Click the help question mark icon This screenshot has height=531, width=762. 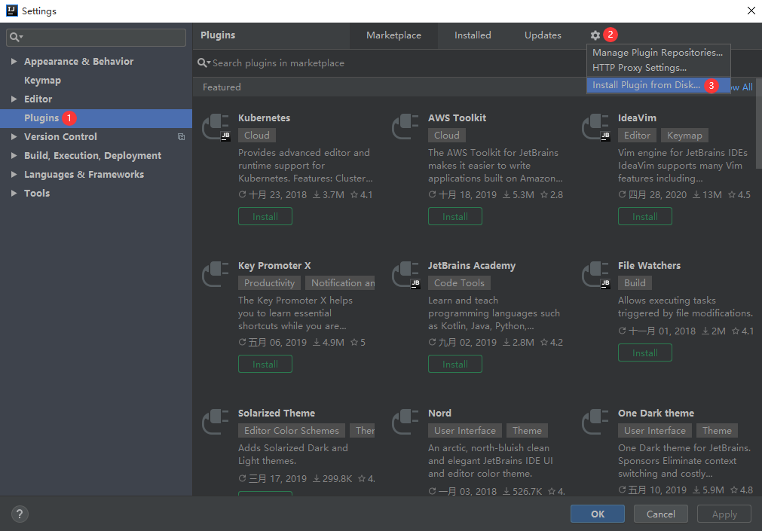[20, 514]
